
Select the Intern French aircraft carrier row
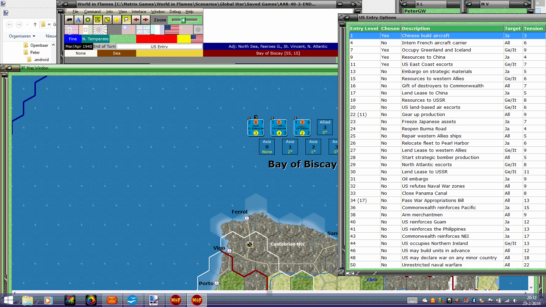coord(447,43)
